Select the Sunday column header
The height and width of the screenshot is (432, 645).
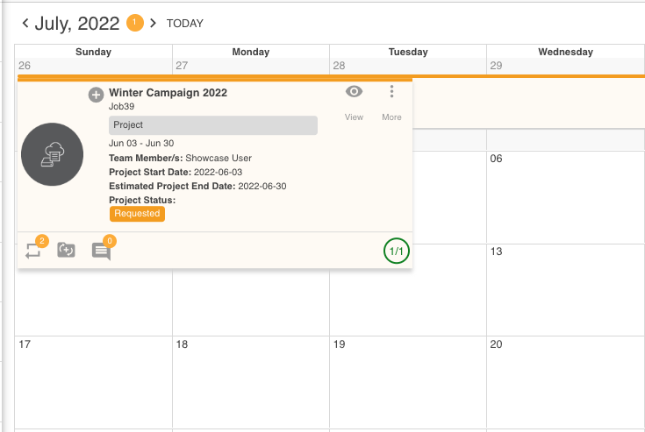pos(94,53)
